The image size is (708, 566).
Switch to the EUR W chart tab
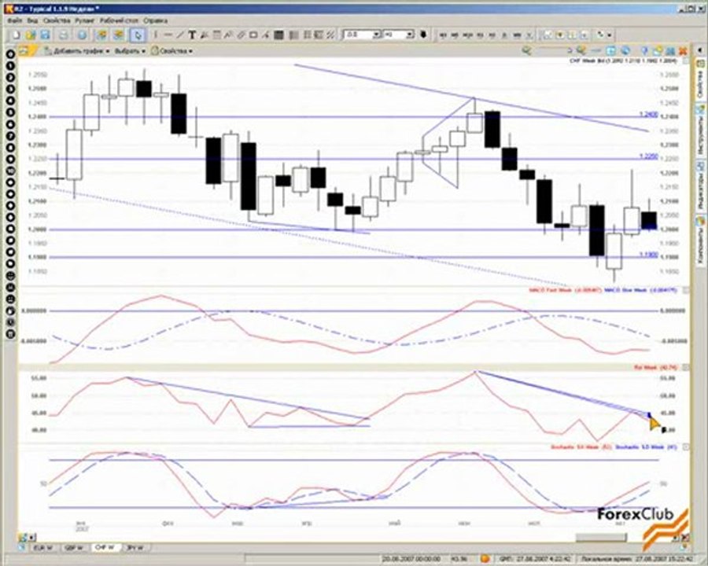pyautogui.click(x=43, y=548)
